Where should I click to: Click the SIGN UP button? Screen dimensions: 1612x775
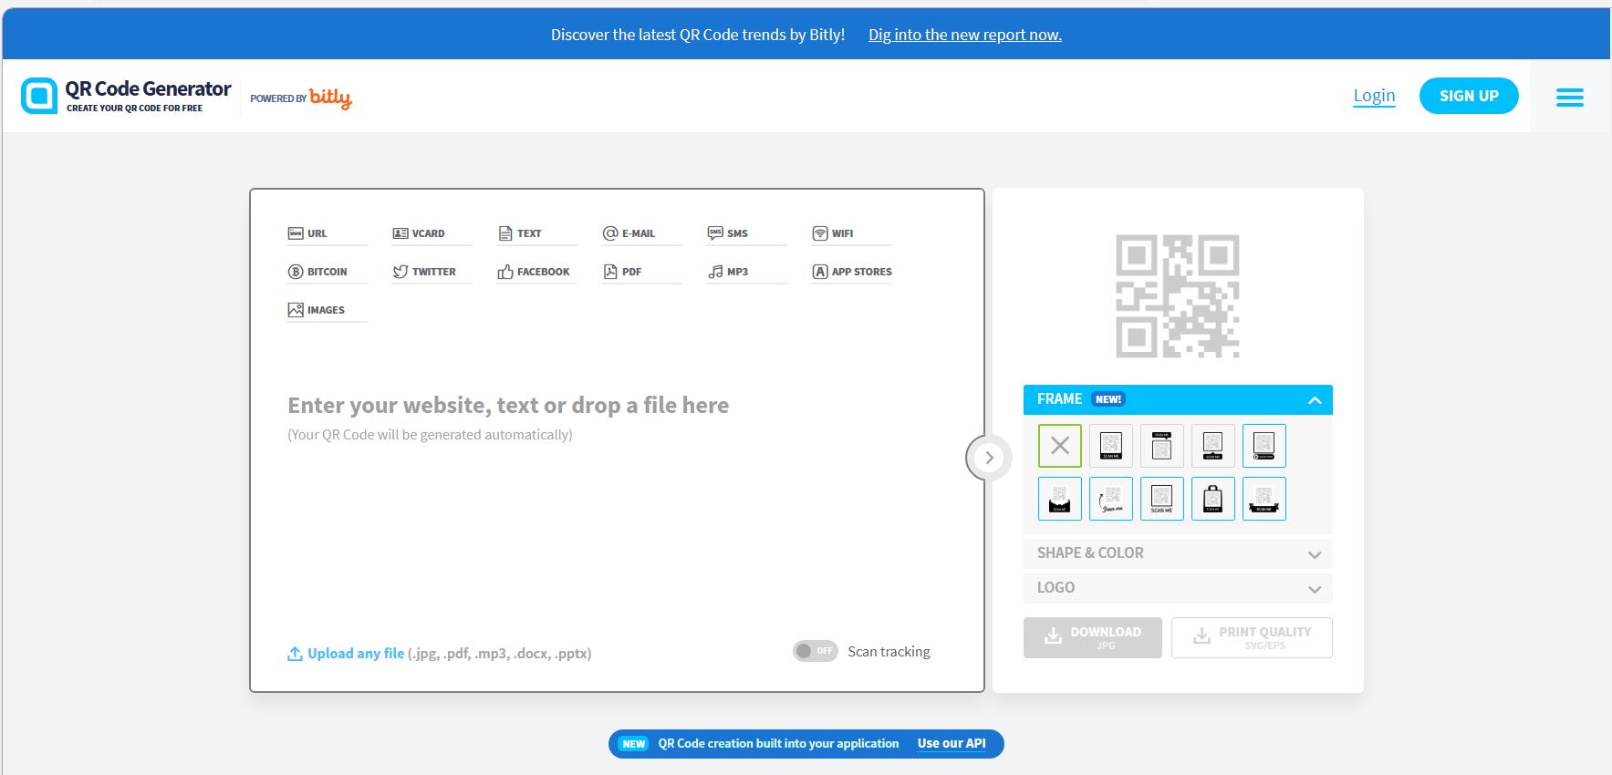pos(1468,96)
